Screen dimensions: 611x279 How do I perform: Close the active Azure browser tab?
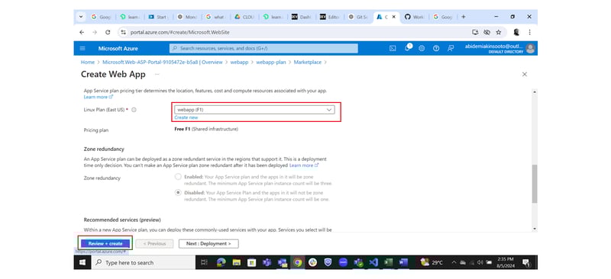pos(394,17)
